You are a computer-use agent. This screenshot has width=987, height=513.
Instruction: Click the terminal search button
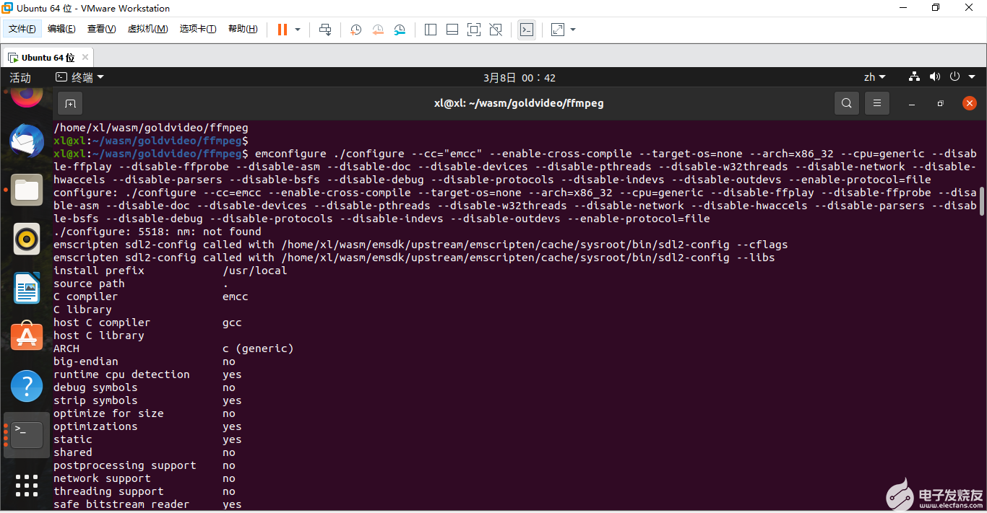pos(847,103)
